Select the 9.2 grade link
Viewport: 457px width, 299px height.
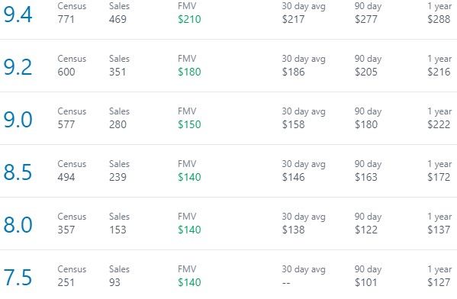click(18, 67)
